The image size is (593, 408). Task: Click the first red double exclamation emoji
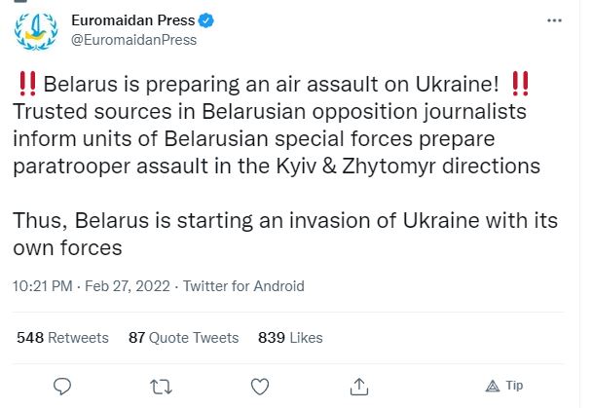click(x=27, y=85)
